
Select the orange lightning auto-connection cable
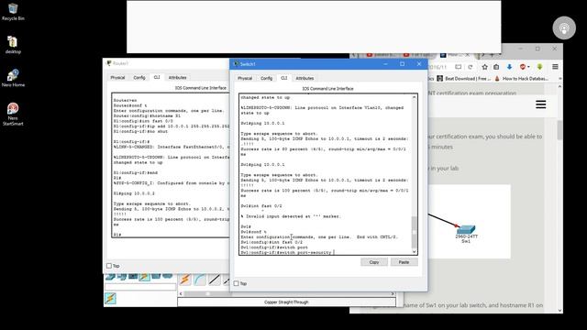185,279
